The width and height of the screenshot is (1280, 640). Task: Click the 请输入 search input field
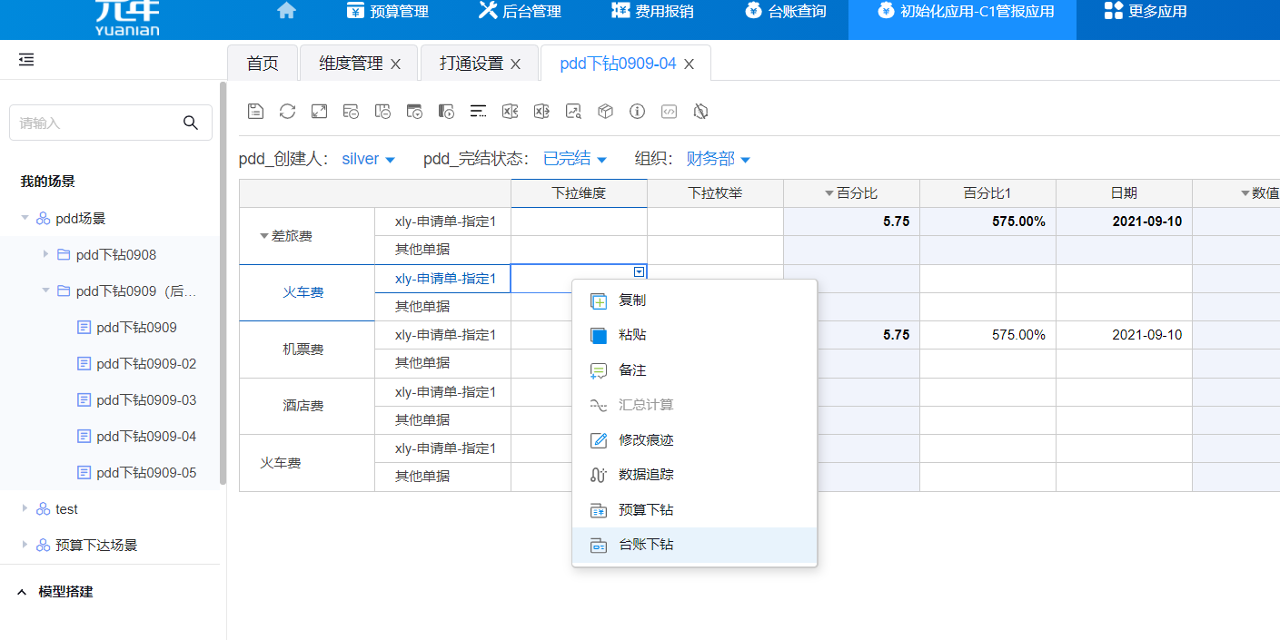[95, 123]
